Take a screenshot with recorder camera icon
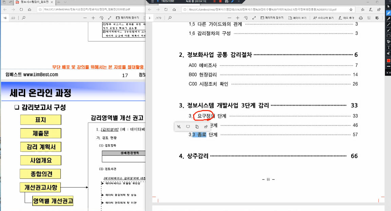The width and height of the screenshot is (391, 211). (x=226, y=1)
